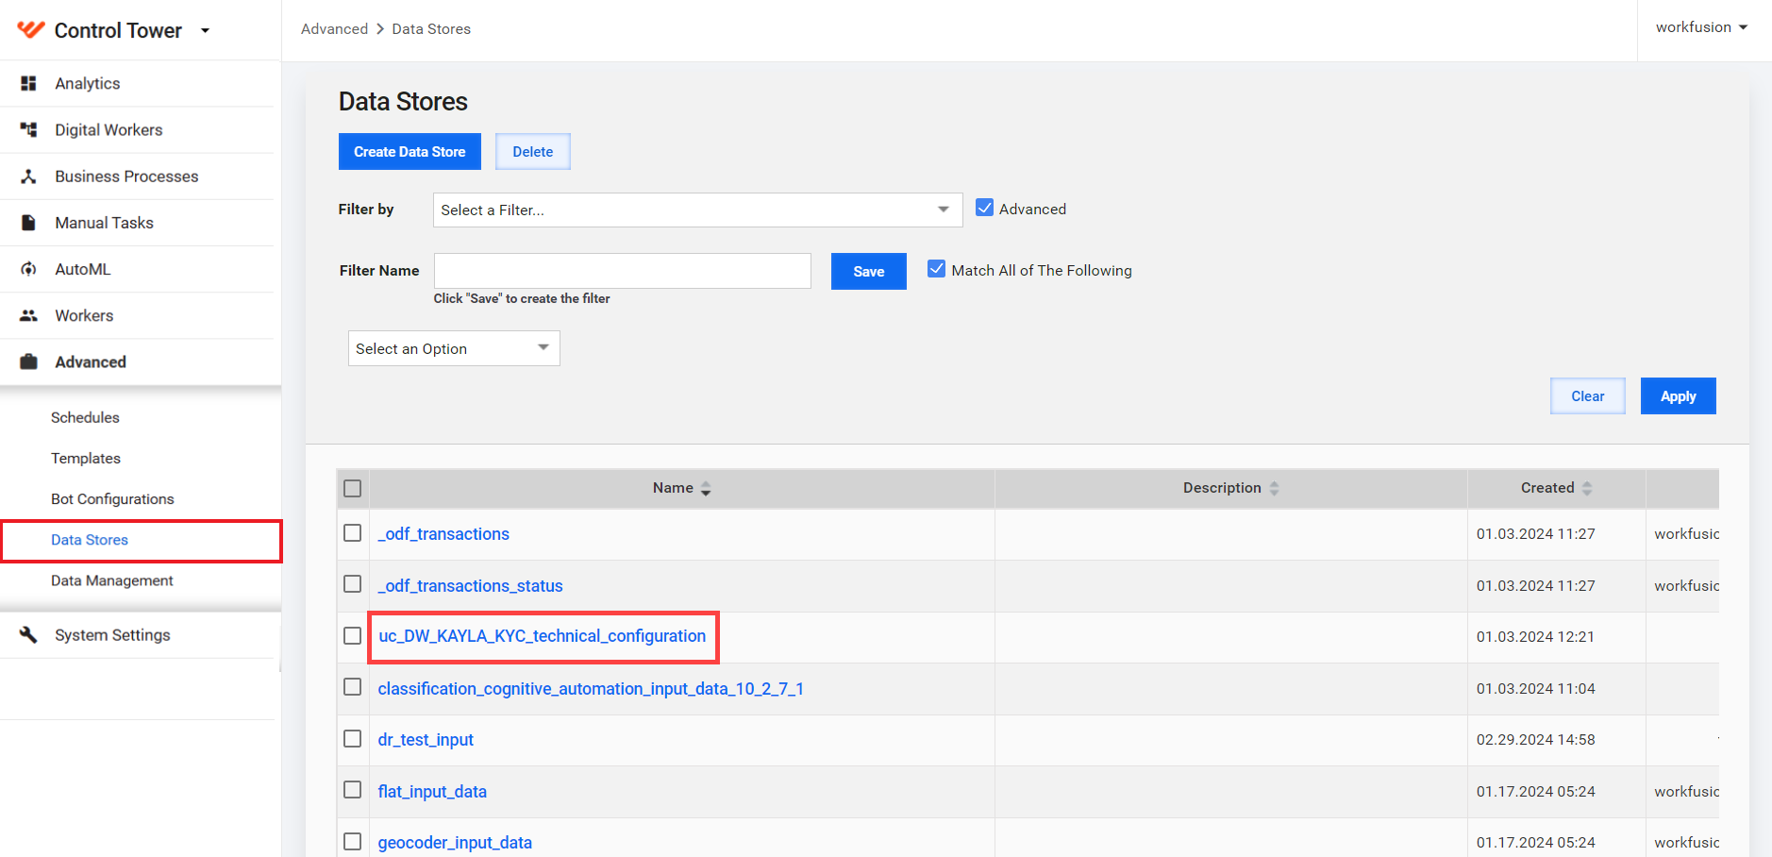Open the dr_test_input data store link
Screen dimensions: 1772x857
(426, 740)
